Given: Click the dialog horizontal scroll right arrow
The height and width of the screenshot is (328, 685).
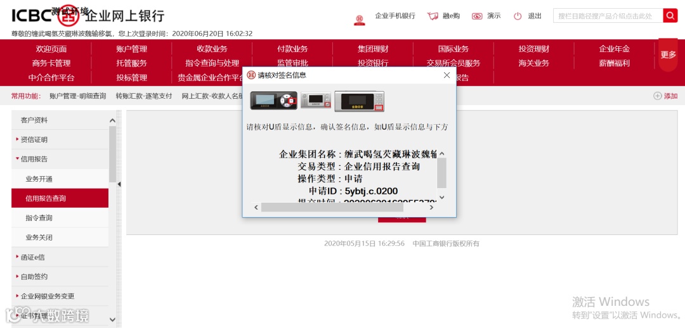Looking at the screenshot, I should coord(432,207).
